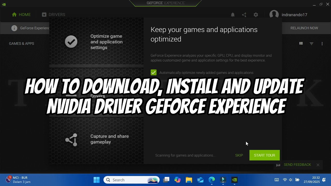Open volume tray icon
The width and height of the screenshot is (331, 186).
tap(291, 180)
